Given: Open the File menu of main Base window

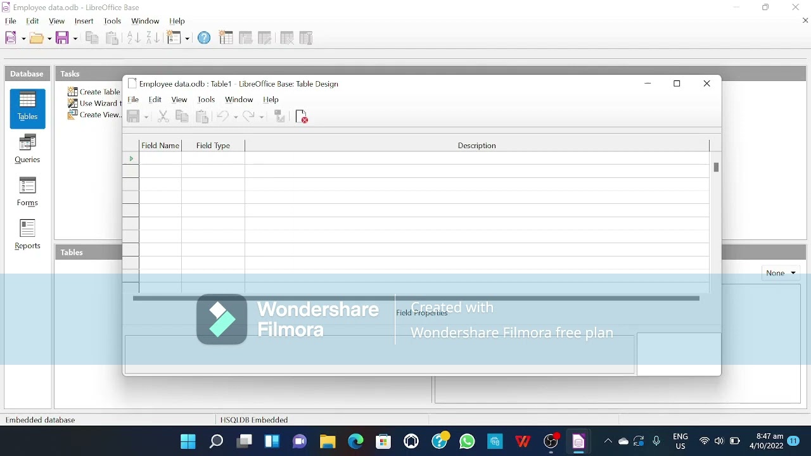Looking at the screenshot, I should point(11,21).
